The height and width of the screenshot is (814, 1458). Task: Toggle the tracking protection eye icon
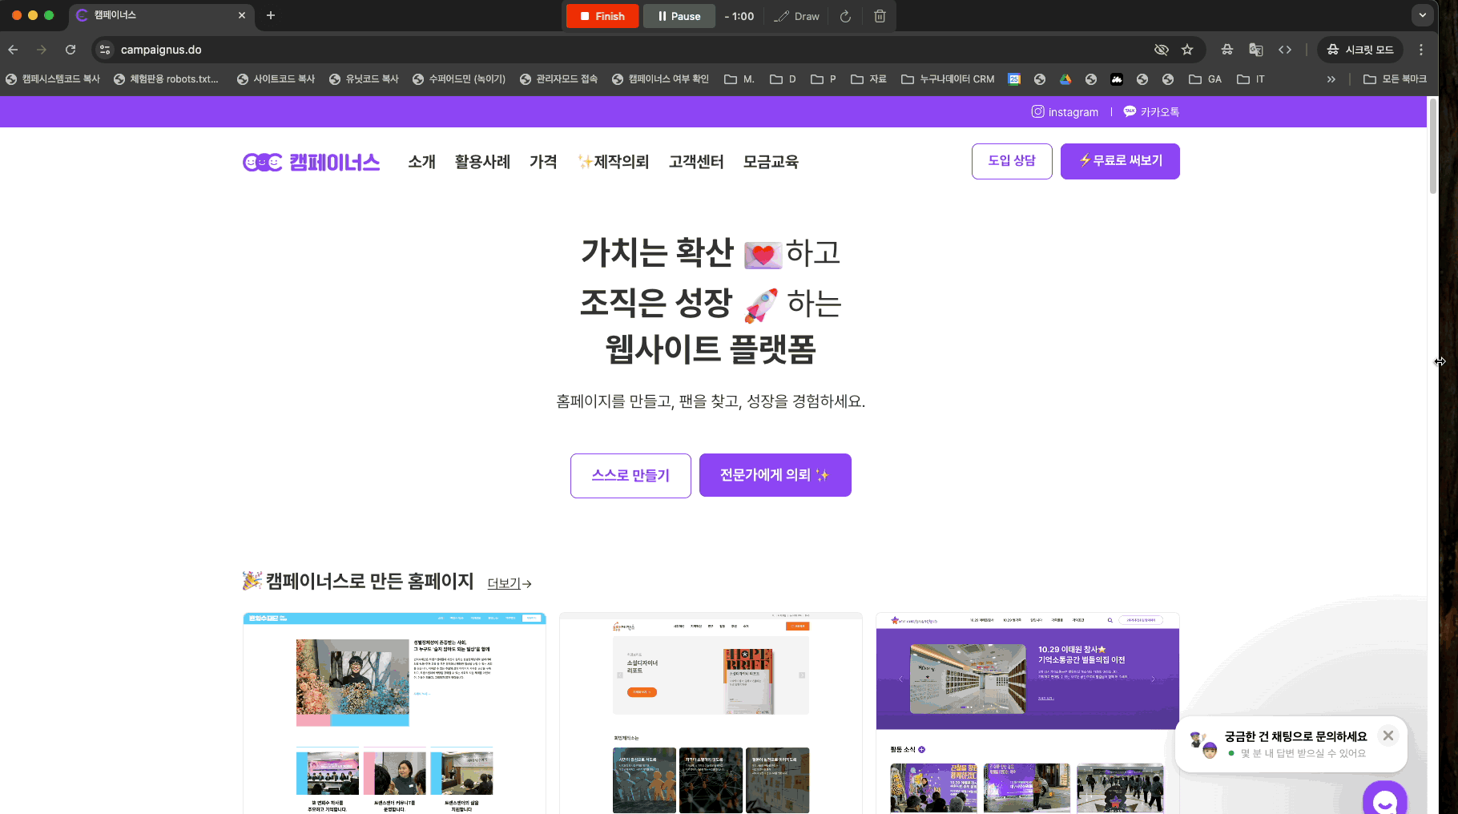tap(1161, 50)
